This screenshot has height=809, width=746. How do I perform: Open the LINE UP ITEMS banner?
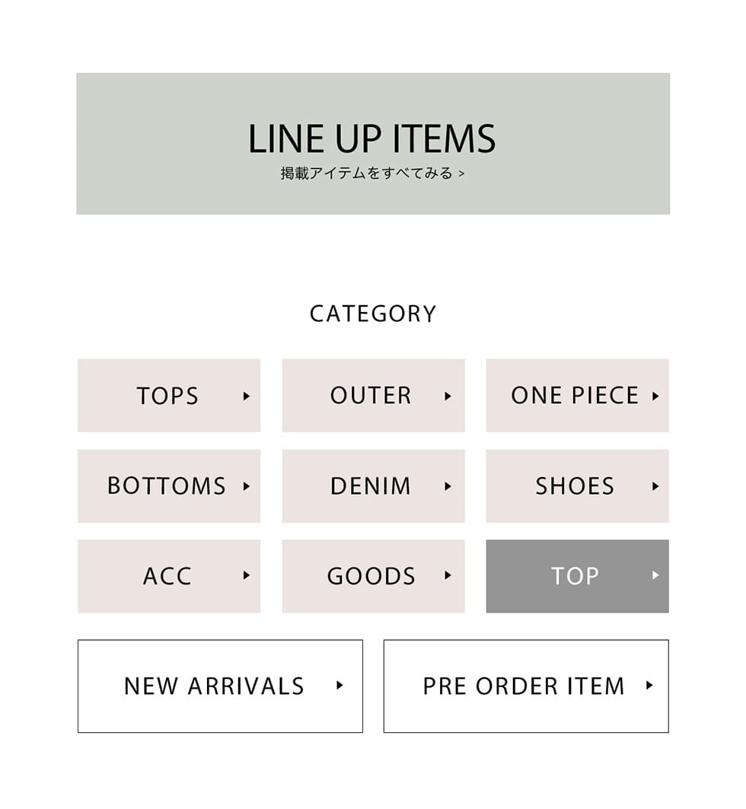click(x=372, y=139)
